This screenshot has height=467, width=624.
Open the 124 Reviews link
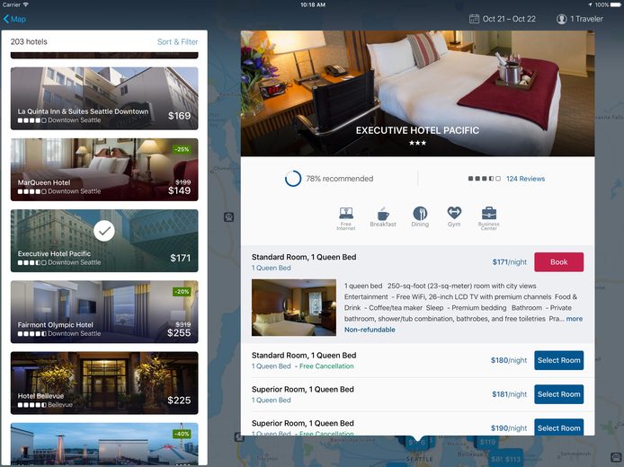(x=525, y=179)
